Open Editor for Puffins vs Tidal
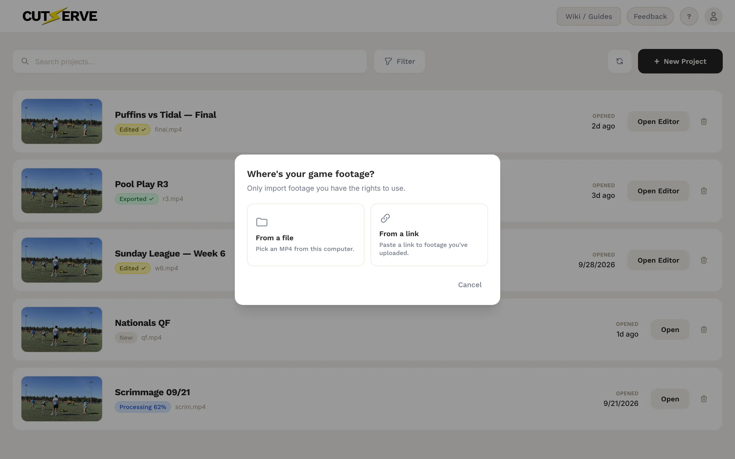Image resolution: width=735 pixels, height=459 pixels. (x=658, y=121)
